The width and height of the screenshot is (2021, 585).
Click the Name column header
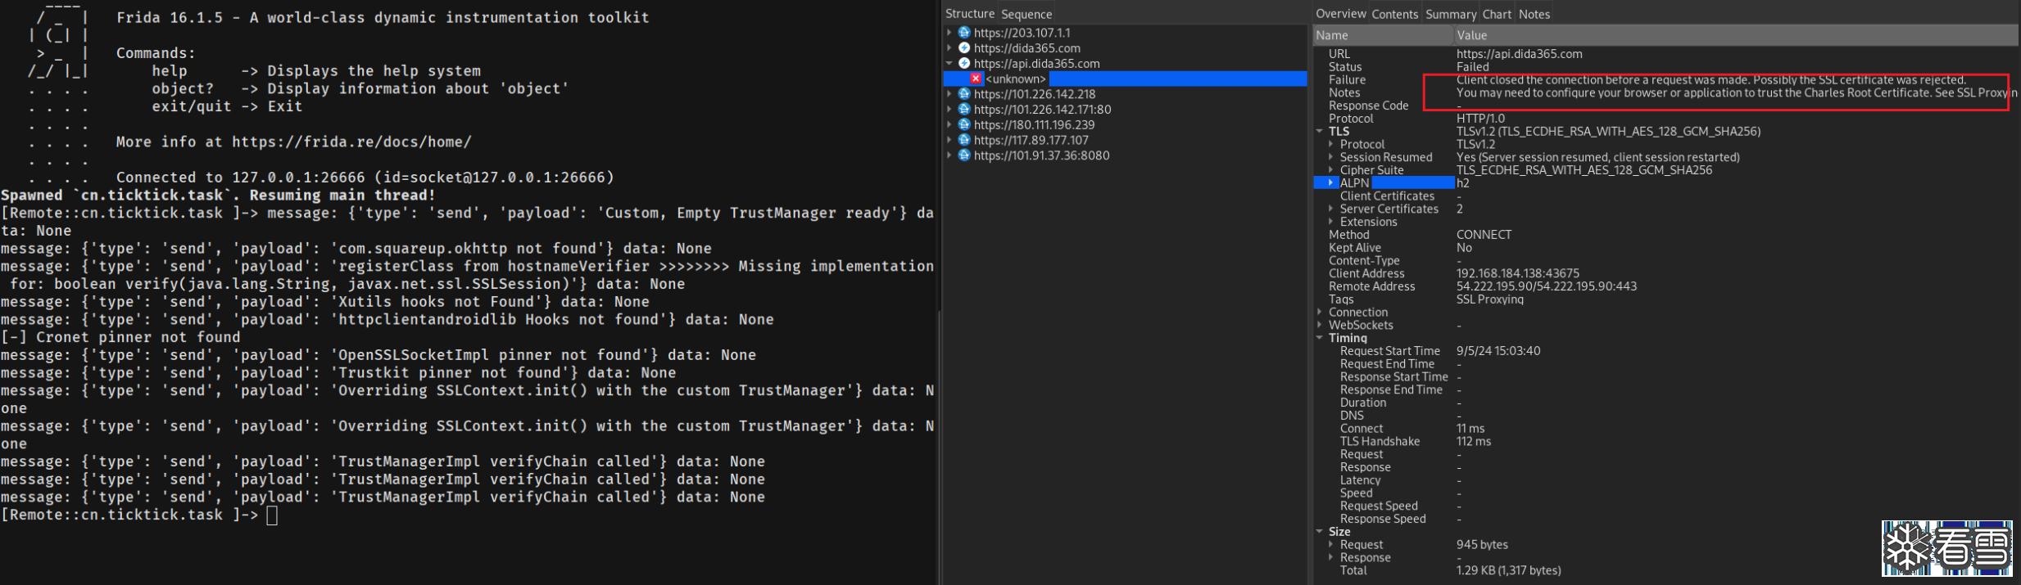(1382, 35)
